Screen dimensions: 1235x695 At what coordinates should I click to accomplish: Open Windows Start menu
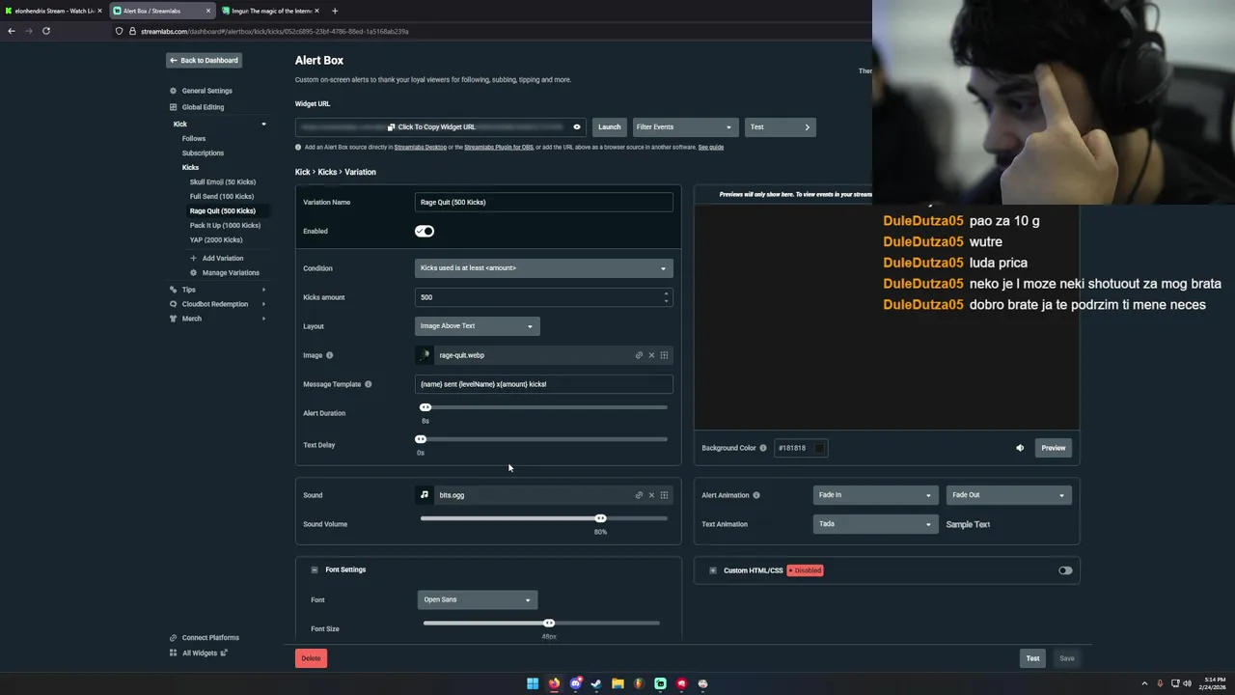point(533,683)
